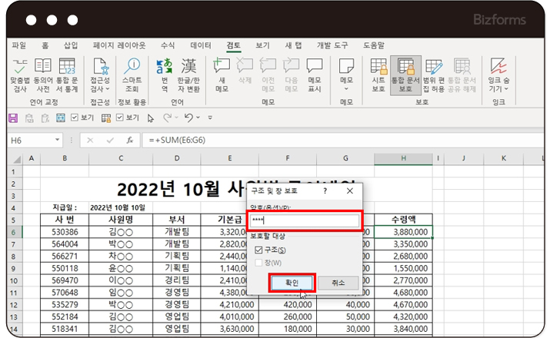Toggle second 보기 checkbox in quick toolbar
The width and height of the screenshot is (550, 338).
click(x=119, y=118)
